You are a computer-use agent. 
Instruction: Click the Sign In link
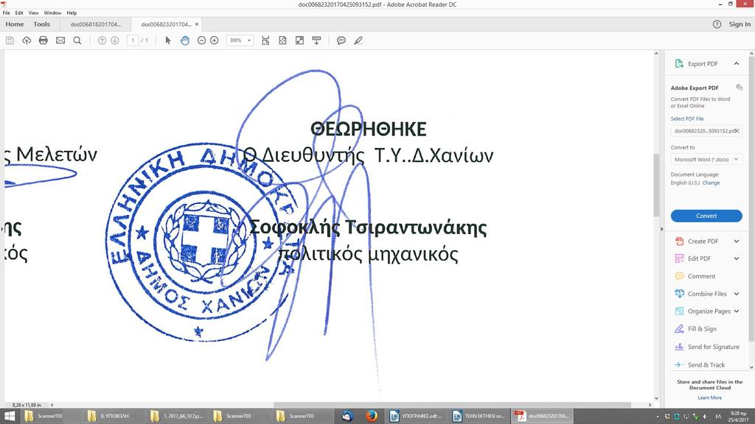click(x=740, y=24)
